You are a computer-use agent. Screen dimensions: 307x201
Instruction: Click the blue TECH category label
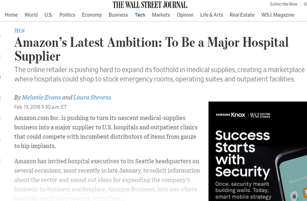[20, 31]
